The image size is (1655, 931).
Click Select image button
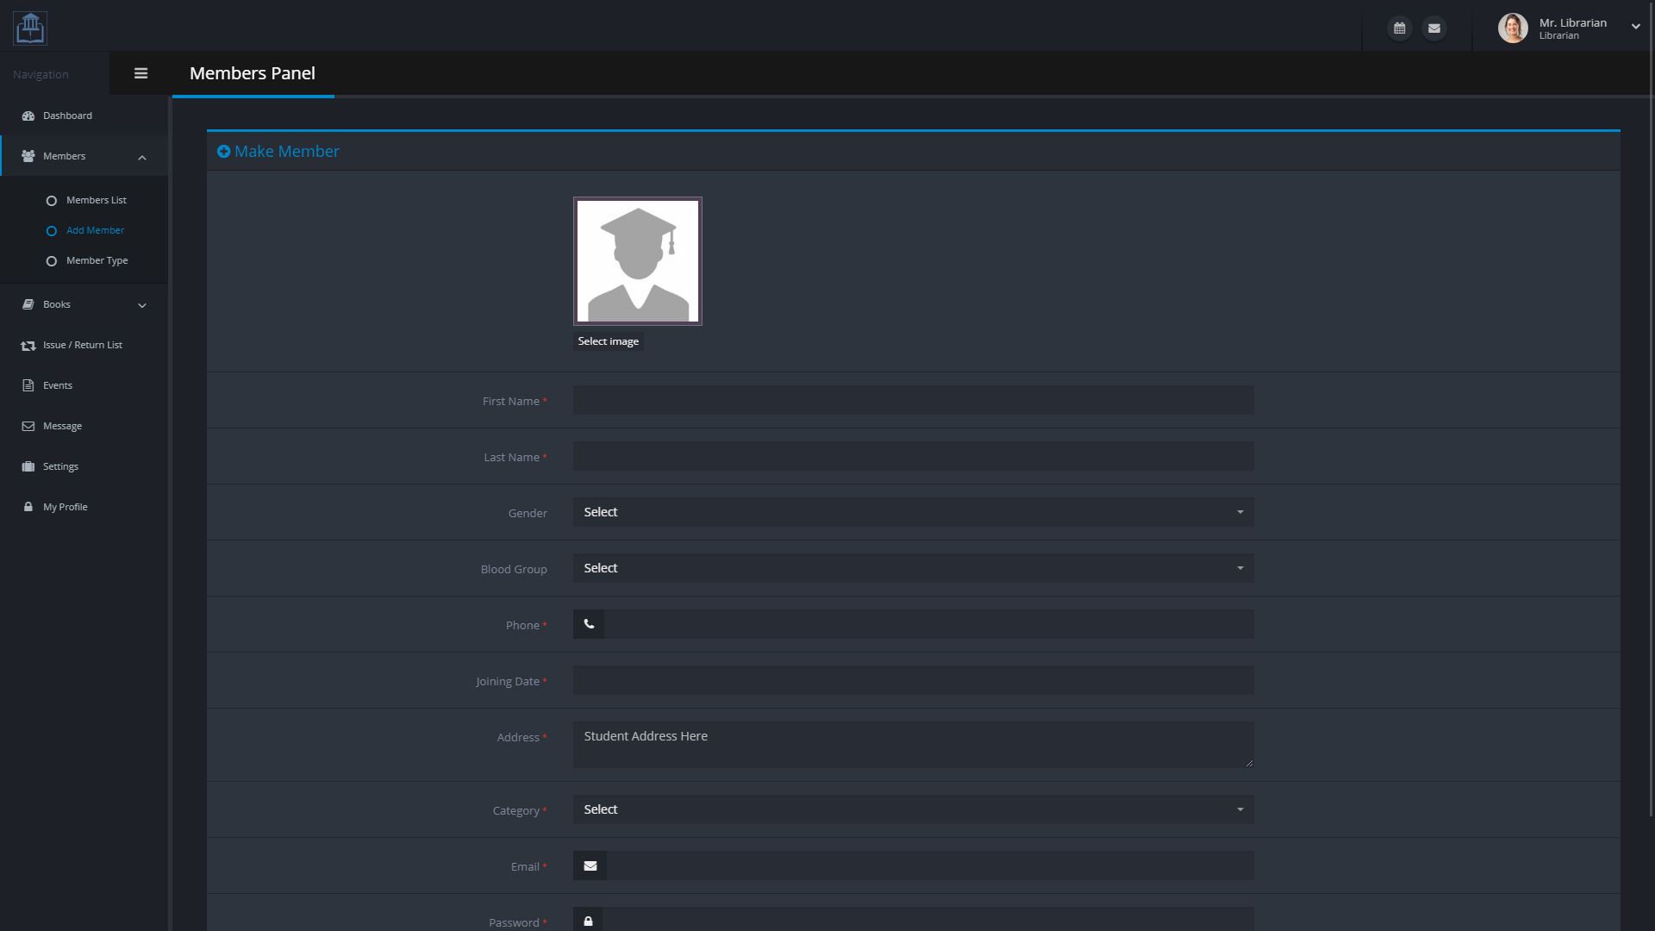609,341
